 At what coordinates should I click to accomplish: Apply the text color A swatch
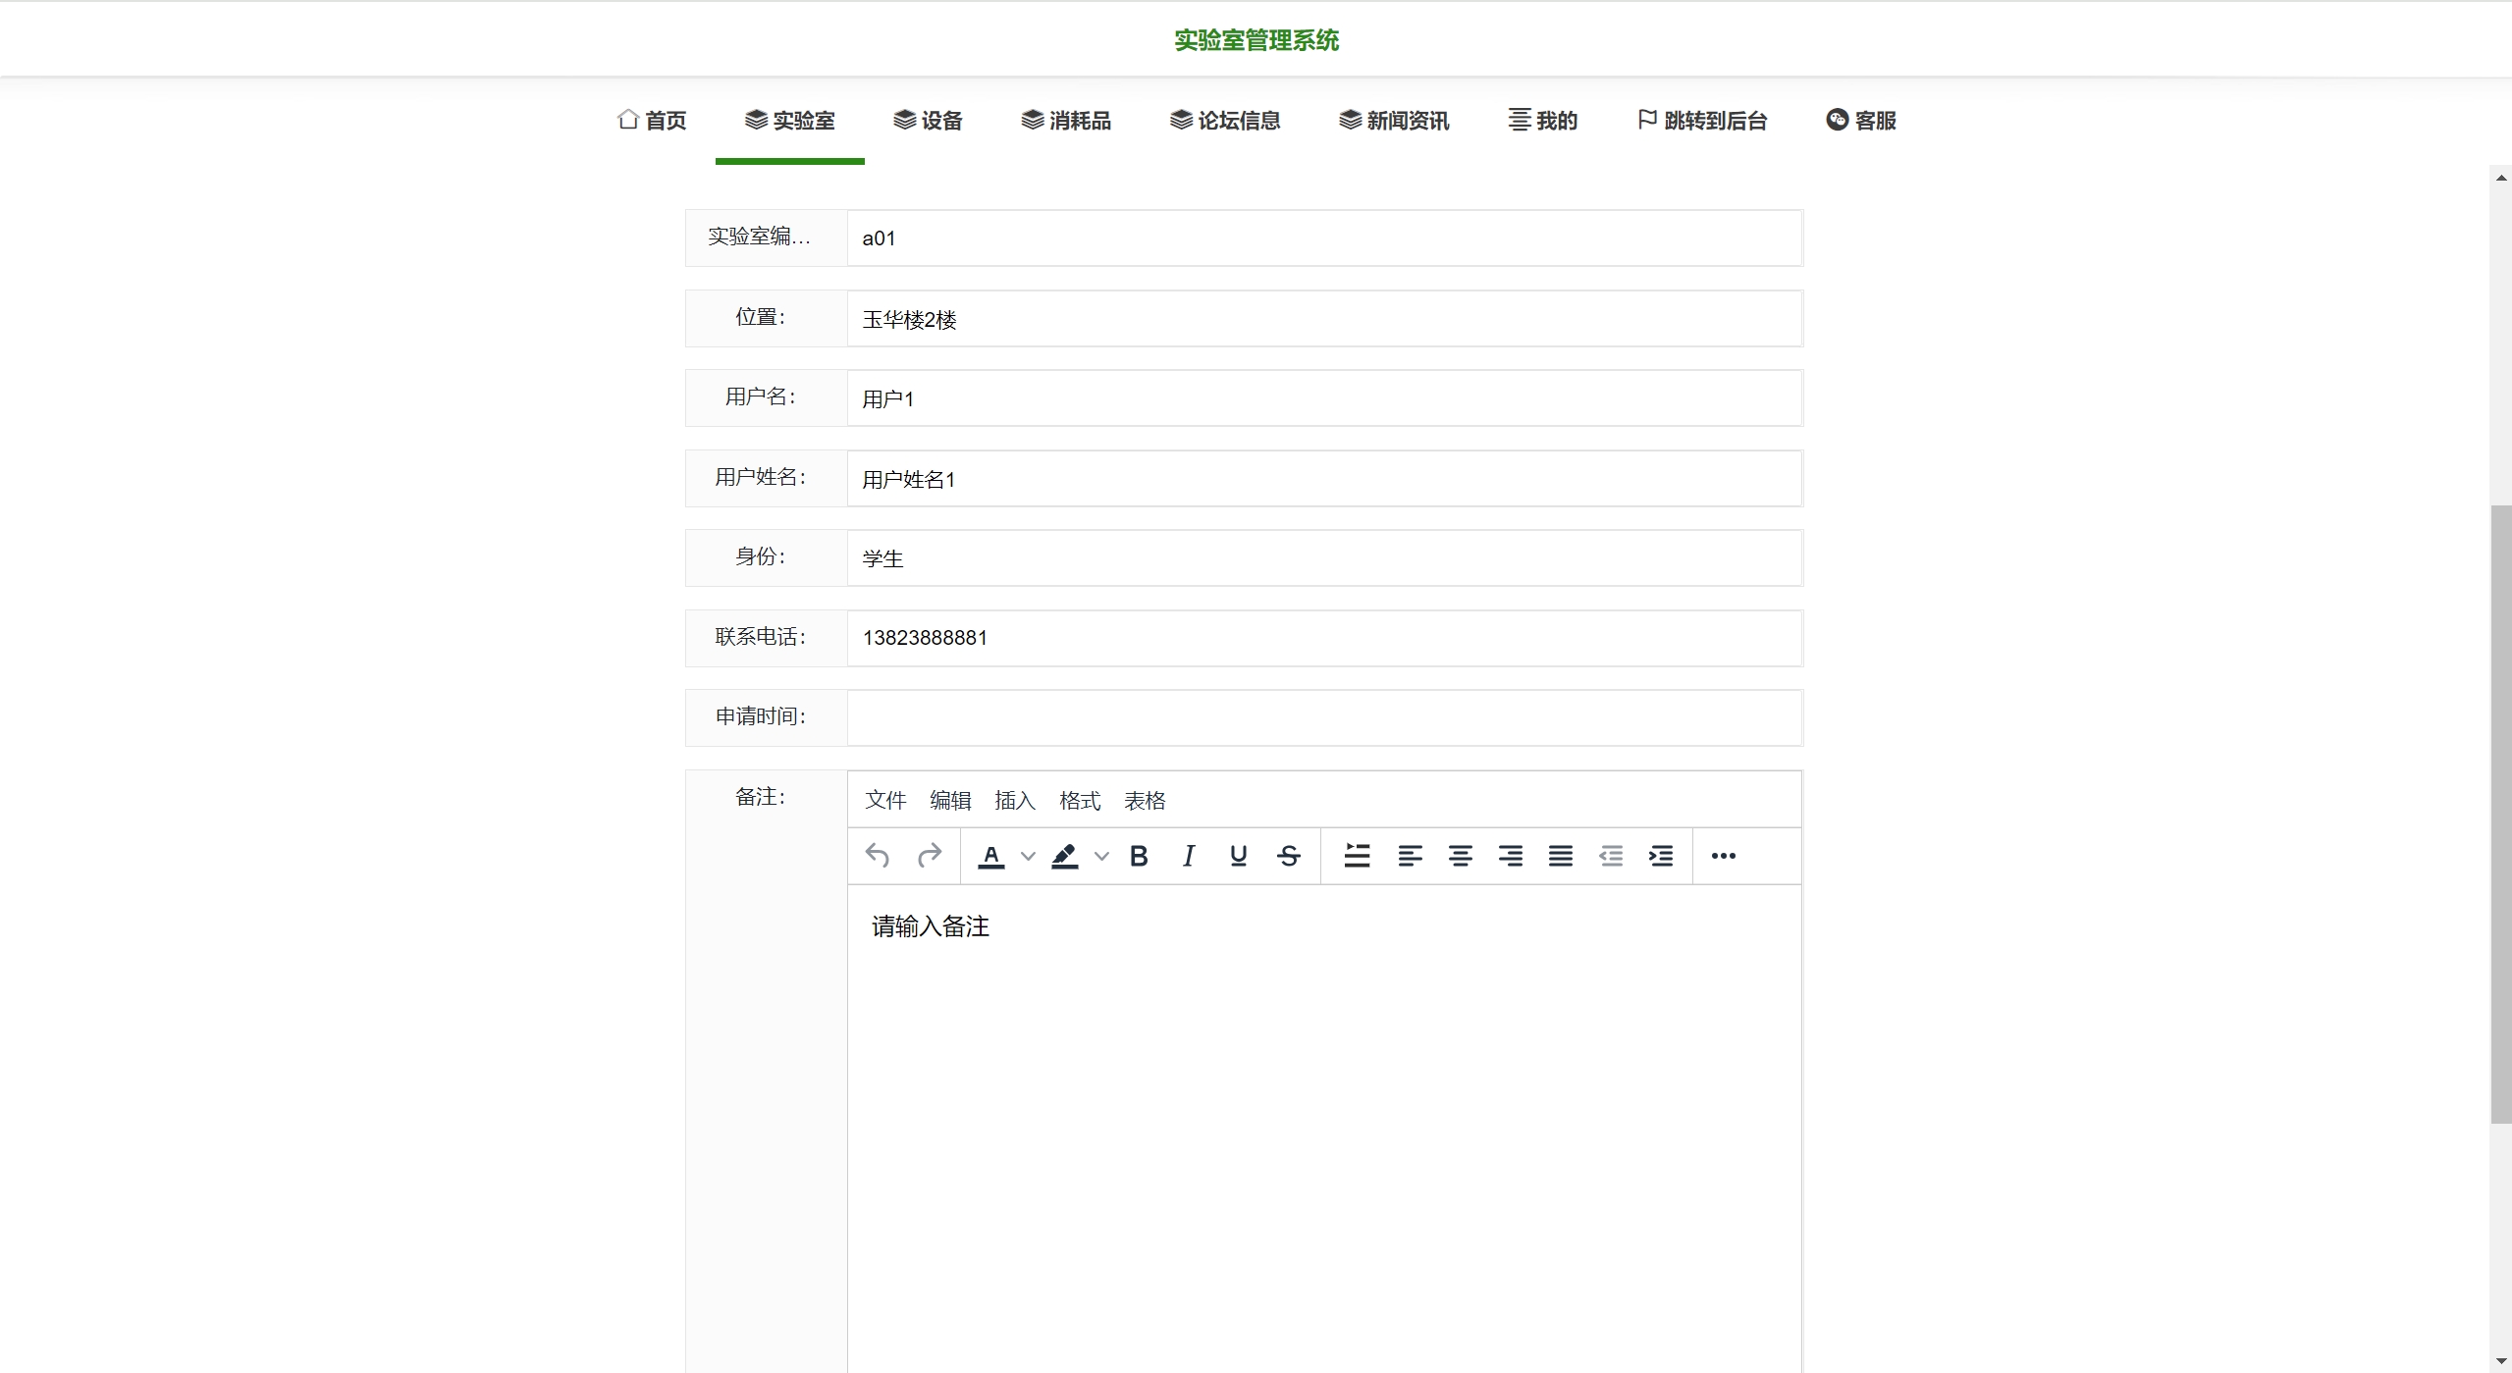coord(991,856)
